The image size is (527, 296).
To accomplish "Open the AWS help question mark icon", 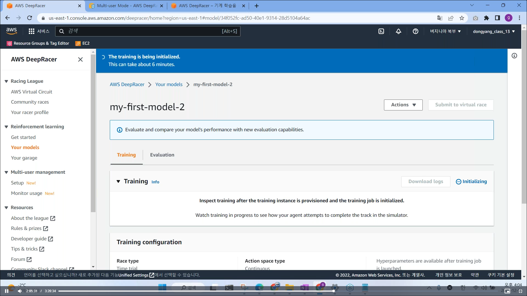I will tap(415, 31).
